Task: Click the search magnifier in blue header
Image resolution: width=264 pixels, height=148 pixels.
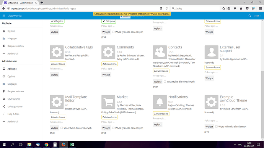Action: pyautogui.click(x=250, y=16)
